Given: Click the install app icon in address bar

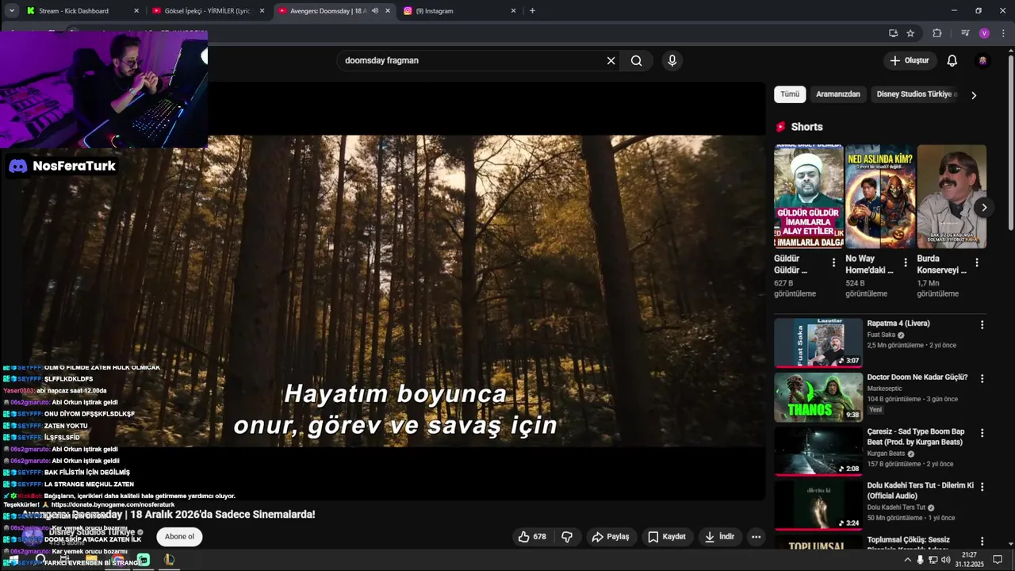Looking at the screenshot, I should pyautogui.click(x=893, y=33).
